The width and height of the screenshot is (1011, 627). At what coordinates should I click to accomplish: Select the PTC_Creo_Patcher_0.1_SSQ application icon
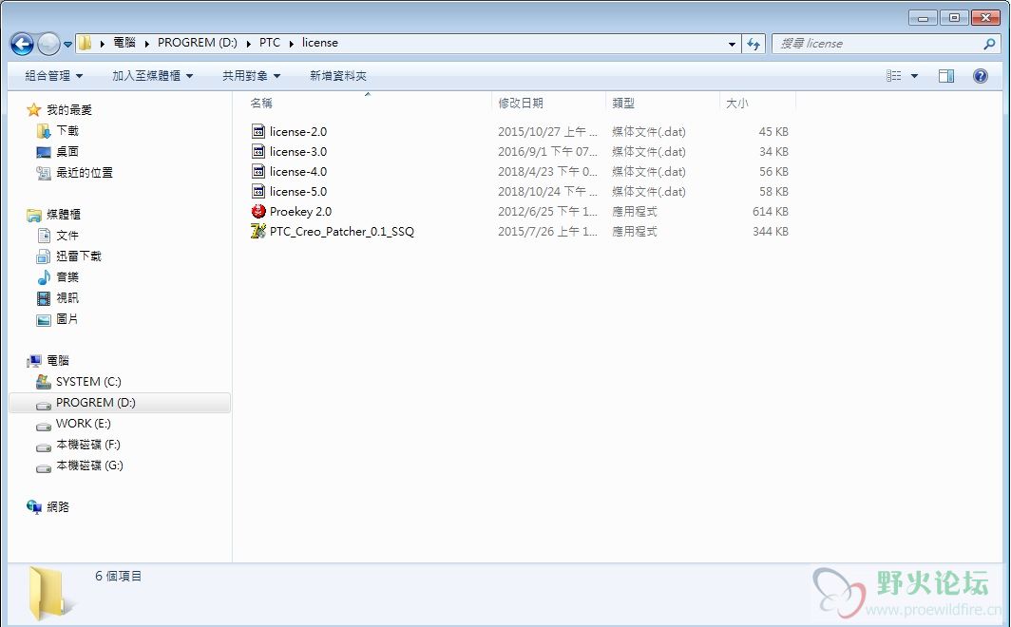click(x=258, y=232)
